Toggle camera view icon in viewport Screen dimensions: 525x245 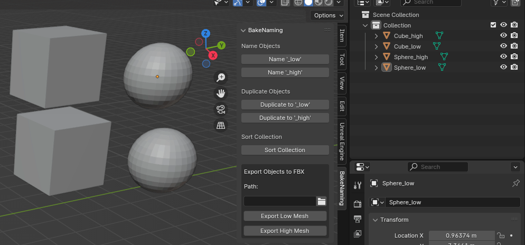[221, 109]
